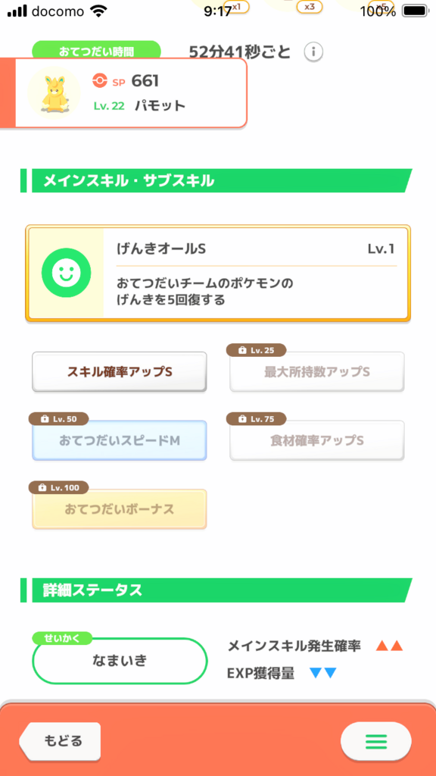This screenshot has height=776, width=436.
Task: Tap the lock icon on Lv. 50 badge
Action: 45,419
